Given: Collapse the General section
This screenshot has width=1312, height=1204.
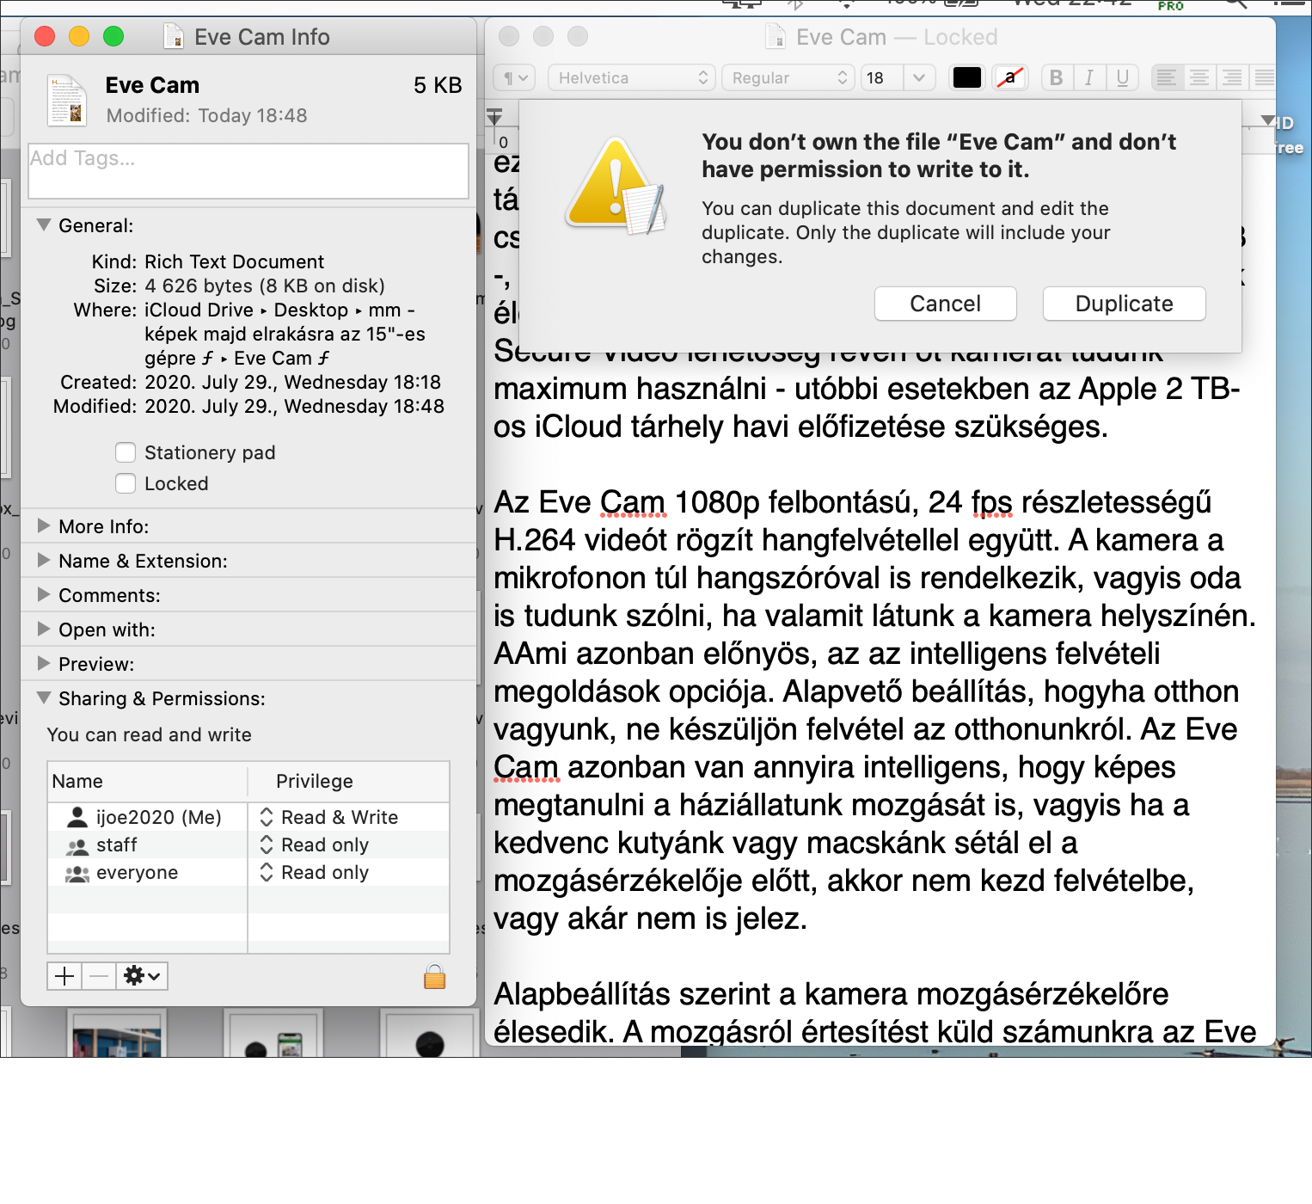Looking at the screenshot, I should (x=44, y=225).
